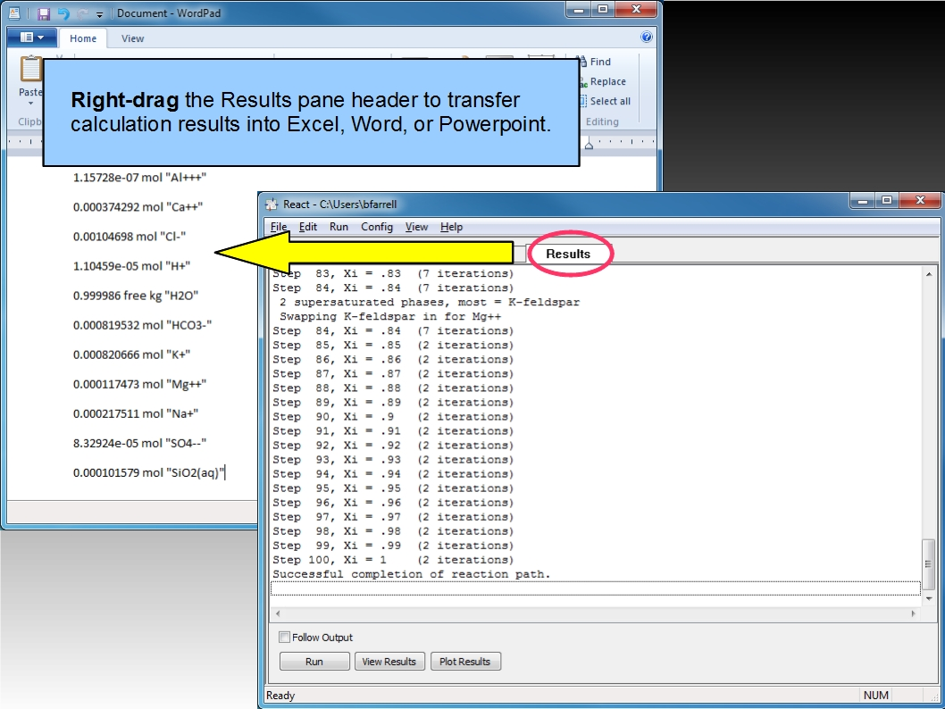
Task: Switch to the View ribbon tab in WordPad
Action: [x=132, y=38]
